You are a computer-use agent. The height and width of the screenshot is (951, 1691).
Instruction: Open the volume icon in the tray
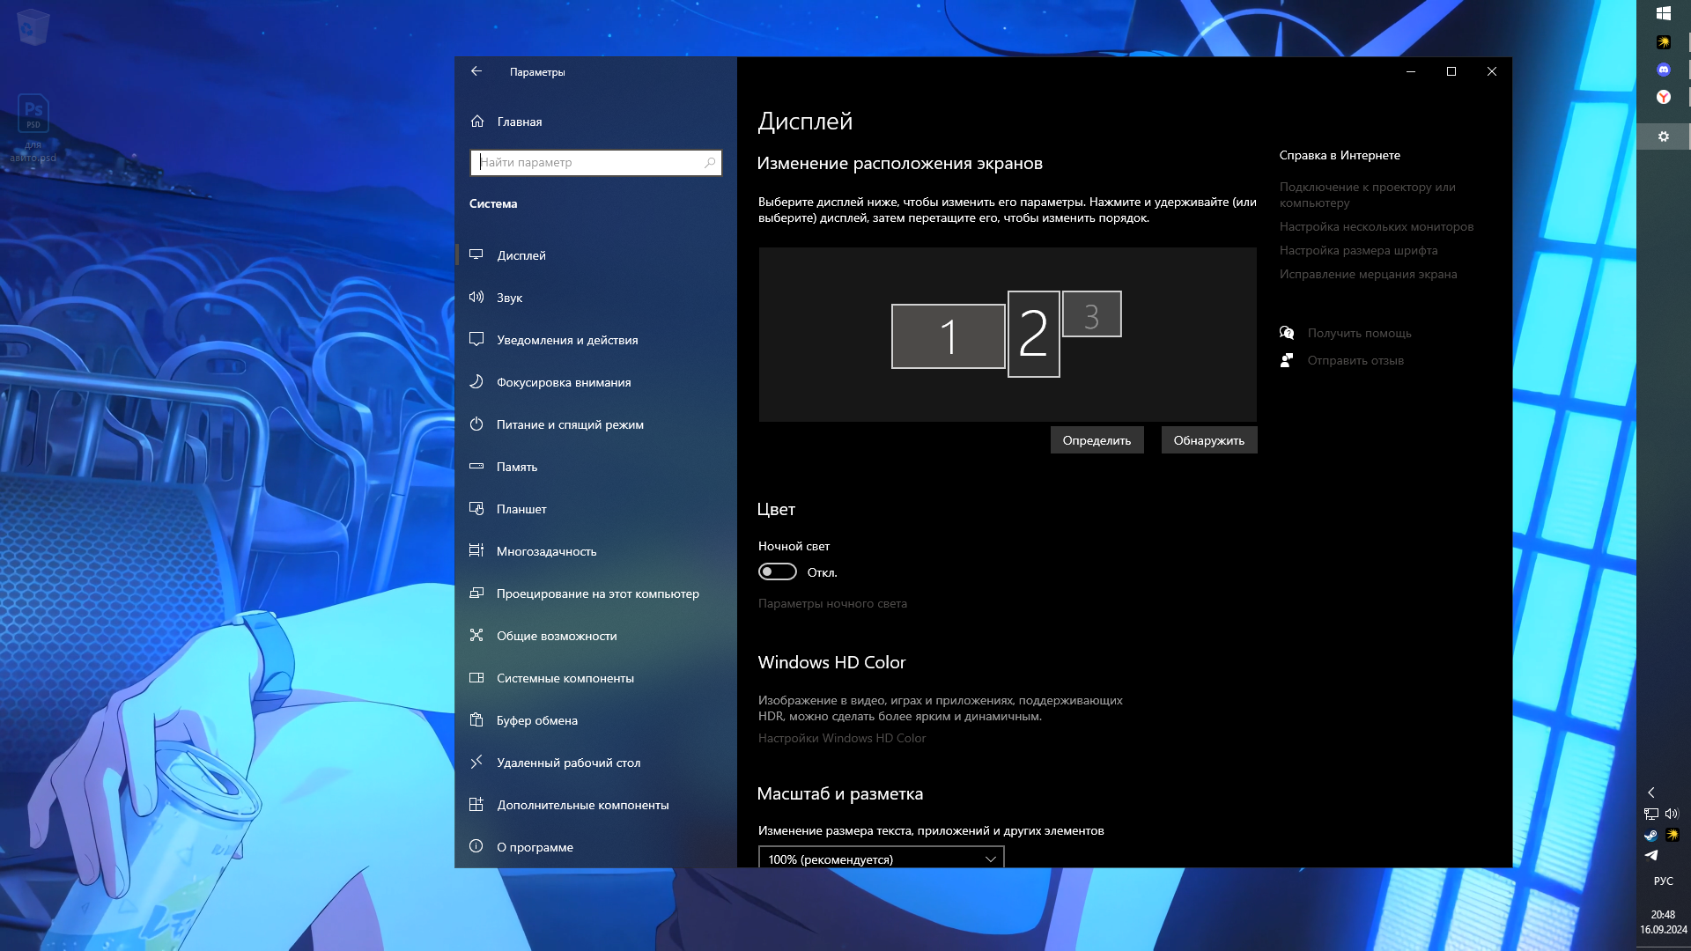[x=1673, y=815]
